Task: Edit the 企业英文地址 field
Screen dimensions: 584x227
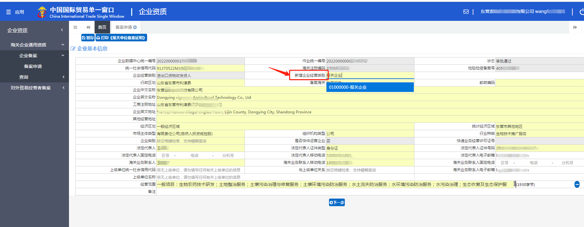Action: 370,112
